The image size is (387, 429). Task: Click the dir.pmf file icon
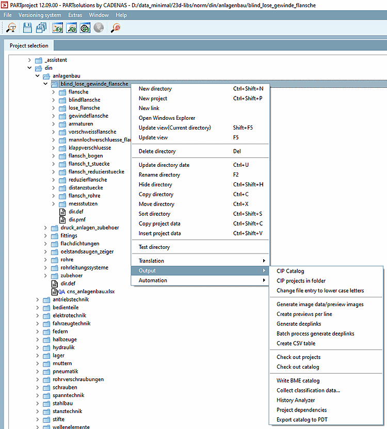[62, 220]
